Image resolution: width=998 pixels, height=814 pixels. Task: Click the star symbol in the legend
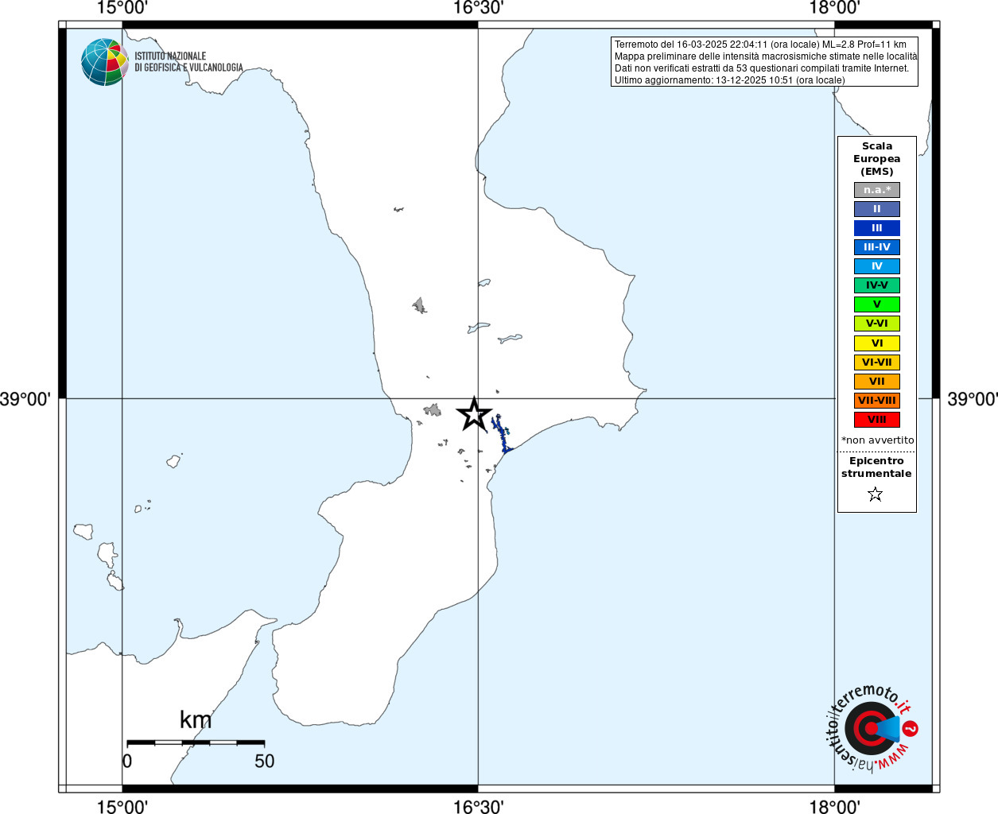click(876, 494)
